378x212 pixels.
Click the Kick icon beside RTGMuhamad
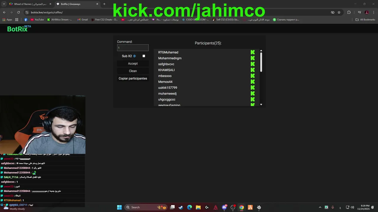click(x=252, y=52)
